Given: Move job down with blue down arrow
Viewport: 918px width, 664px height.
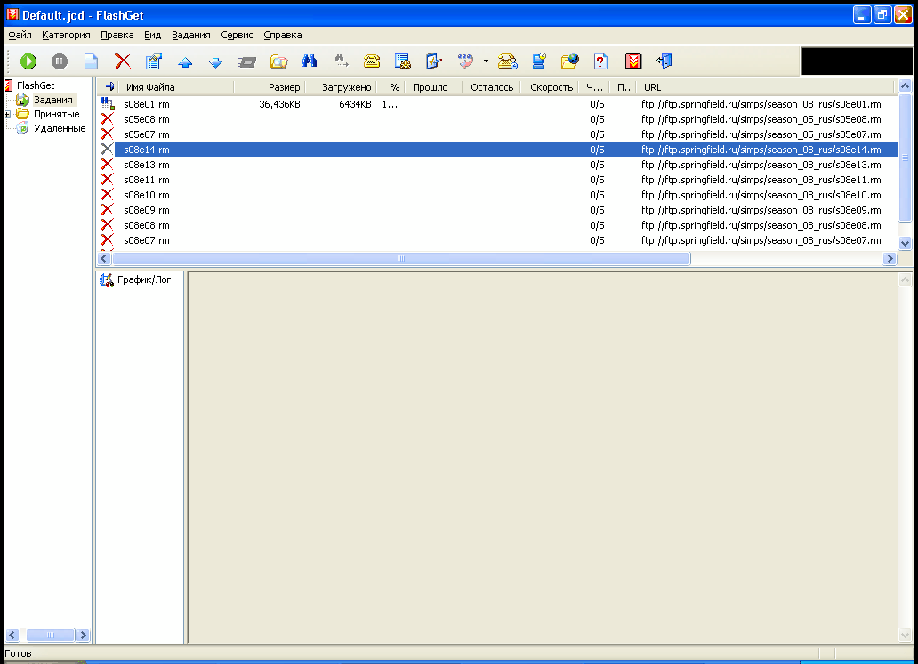Looking at the screenshot, I should (x=216, y=61).
